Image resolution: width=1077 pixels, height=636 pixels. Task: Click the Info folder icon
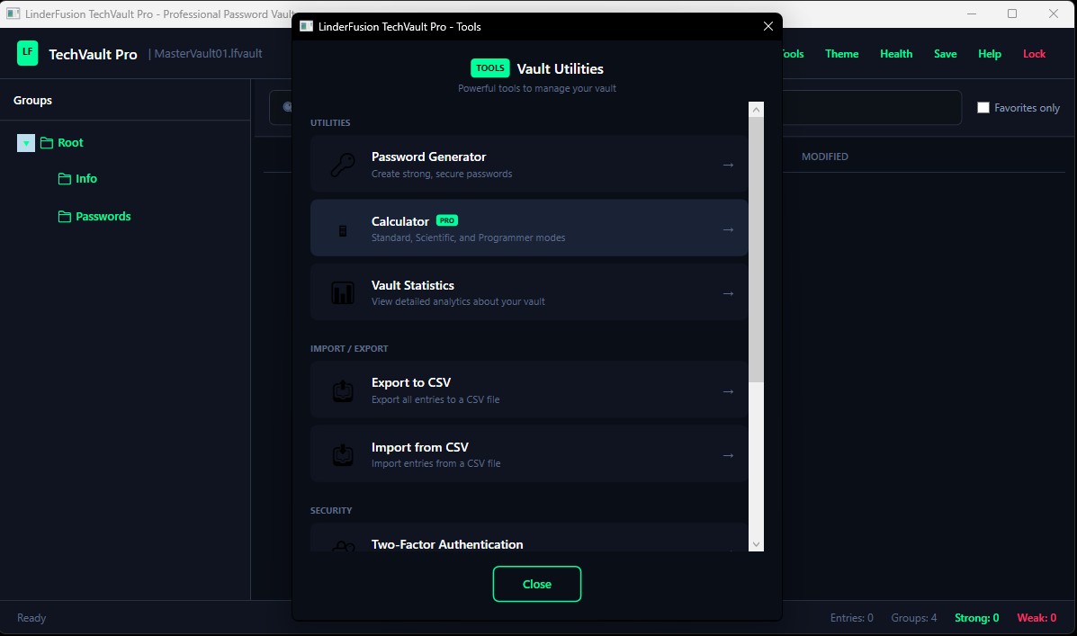(64, 179)
